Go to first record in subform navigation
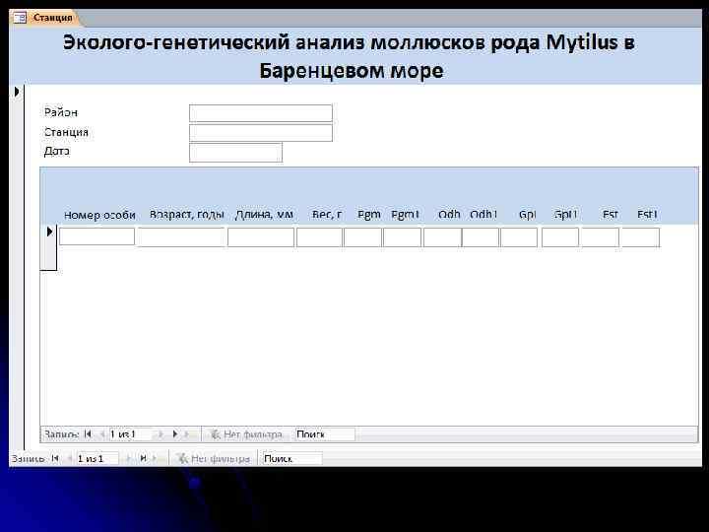Image resolution: width=709 pixels, height=532 pixels. (x=88, y=434)
